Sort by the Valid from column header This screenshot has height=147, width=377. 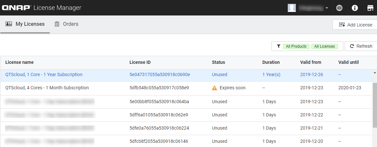311,62
